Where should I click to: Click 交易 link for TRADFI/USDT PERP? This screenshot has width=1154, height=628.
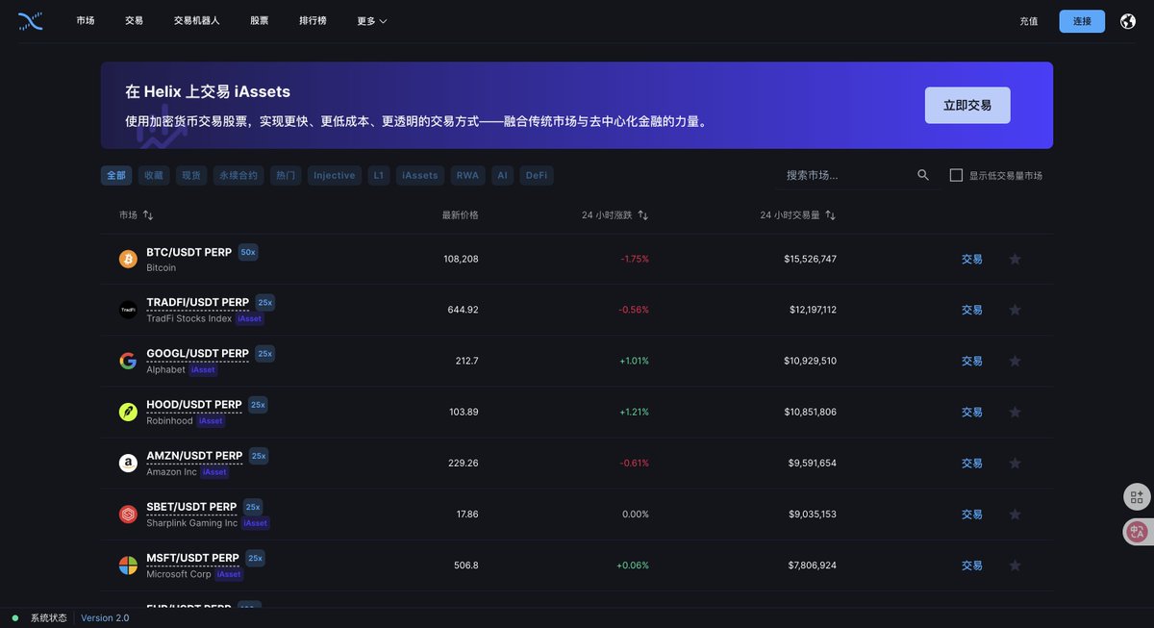(x=972, y=310)
